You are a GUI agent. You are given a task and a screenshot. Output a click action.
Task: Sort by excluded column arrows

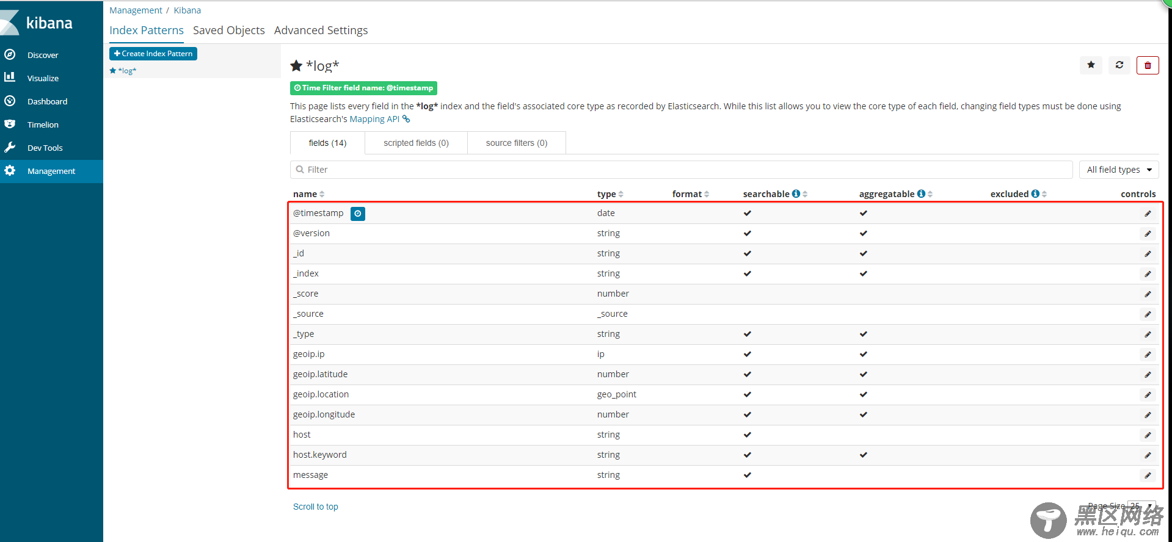tap(1044, 194)
